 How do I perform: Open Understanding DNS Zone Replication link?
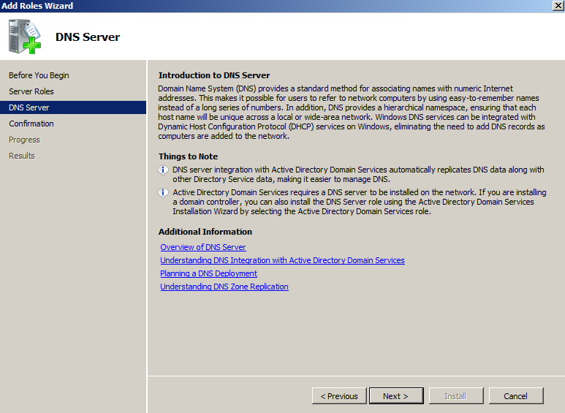(224, 287)
